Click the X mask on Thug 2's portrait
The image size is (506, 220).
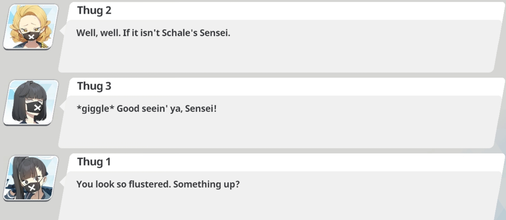(31, 37)
